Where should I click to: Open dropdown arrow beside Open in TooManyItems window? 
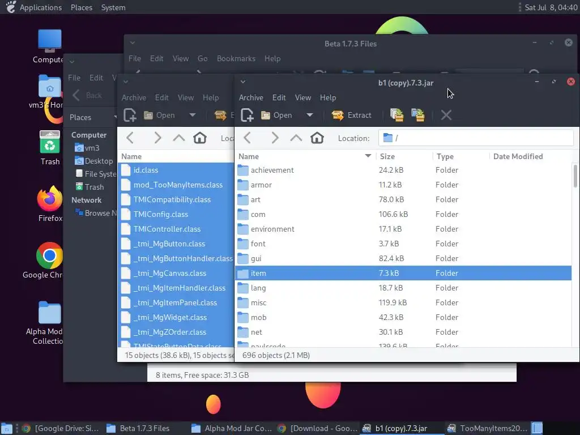click(x=193, y=115)
